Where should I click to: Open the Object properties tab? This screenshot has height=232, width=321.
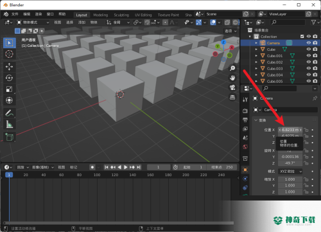coord(245,170)
